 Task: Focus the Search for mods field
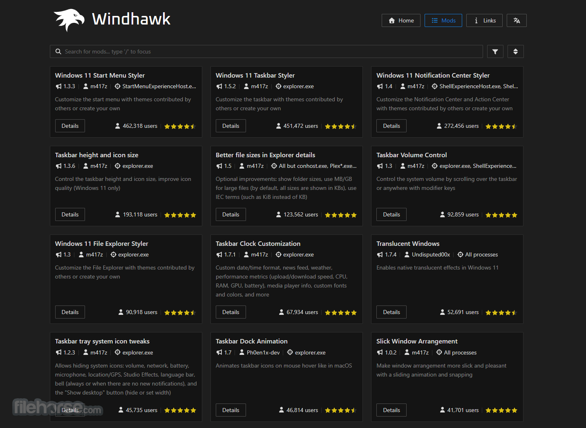266,51
